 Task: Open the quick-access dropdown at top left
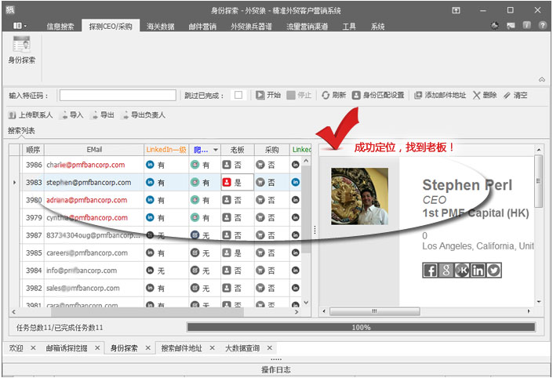click(x=20, y=26)
